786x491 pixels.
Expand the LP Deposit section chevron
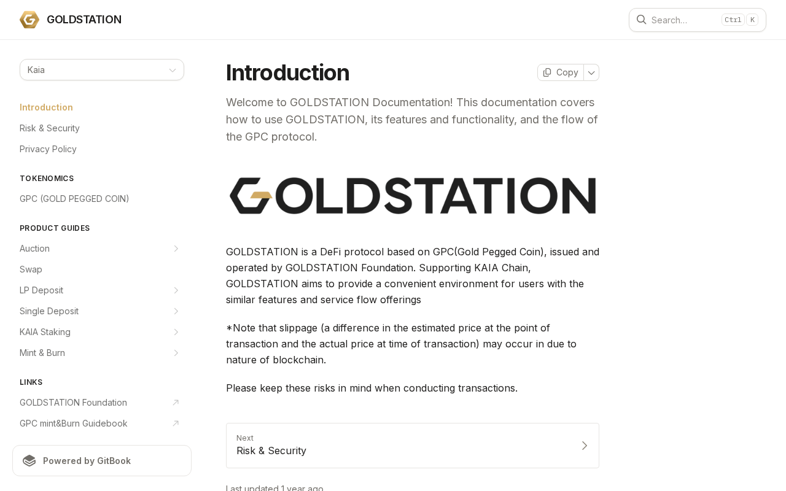point(176,290)
